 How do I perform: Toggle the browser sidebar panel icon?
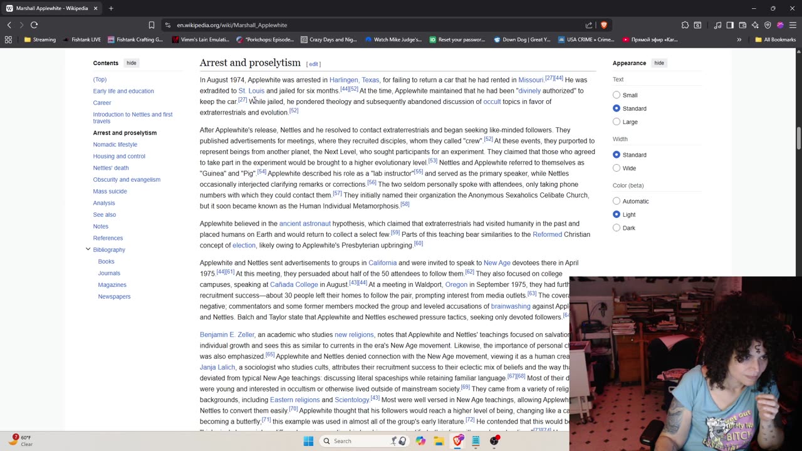(x=730, y=25)
